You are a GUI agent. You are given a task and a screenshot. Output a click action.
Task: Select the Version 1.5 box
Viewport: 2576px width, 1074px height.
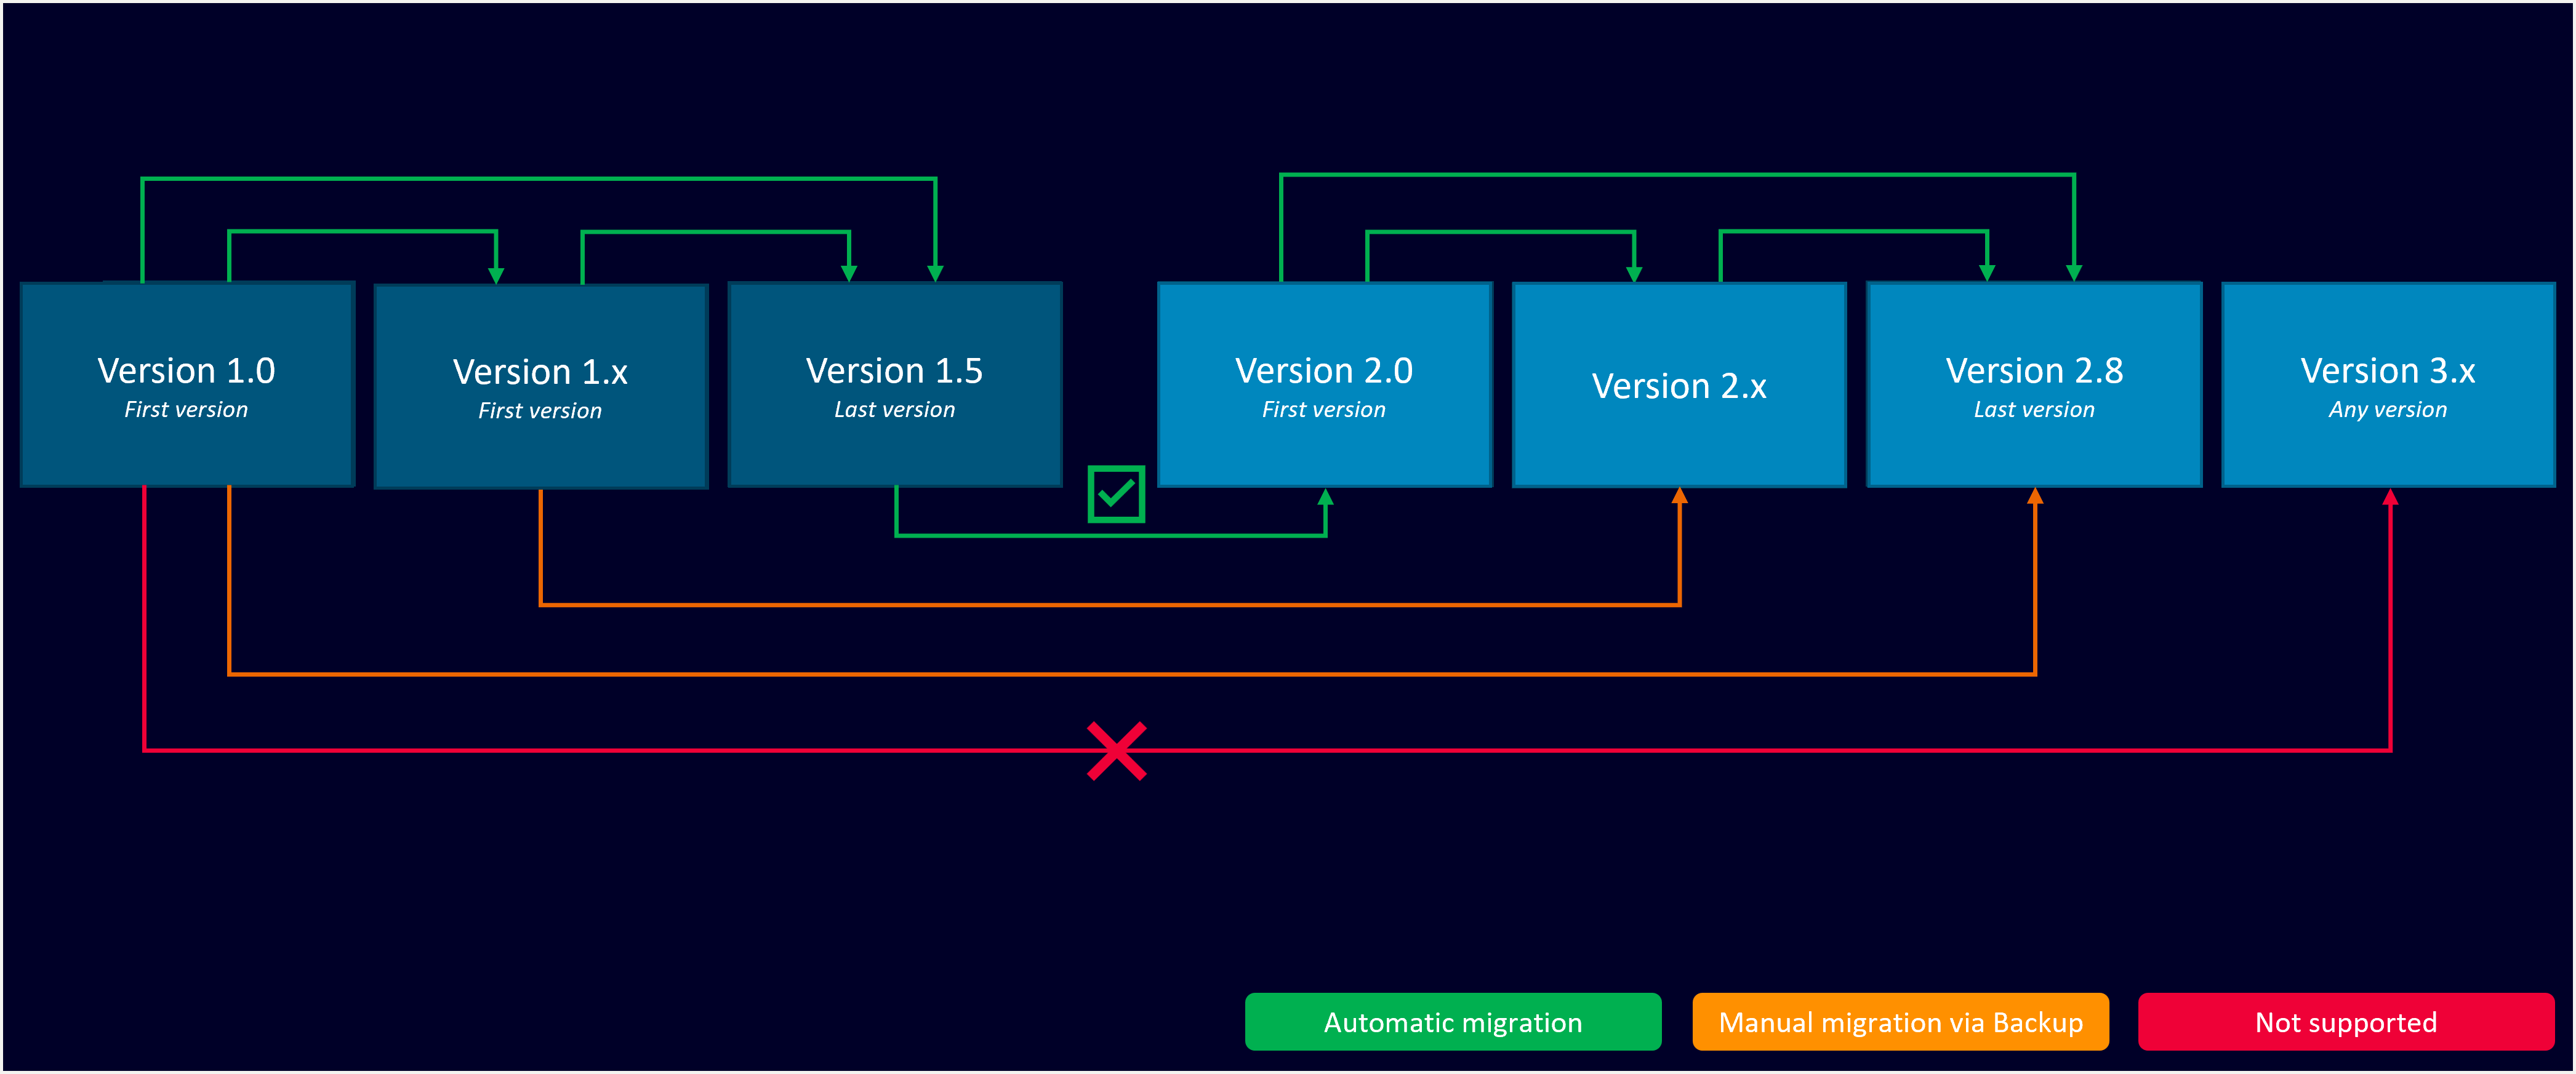[x=895, y=384]
